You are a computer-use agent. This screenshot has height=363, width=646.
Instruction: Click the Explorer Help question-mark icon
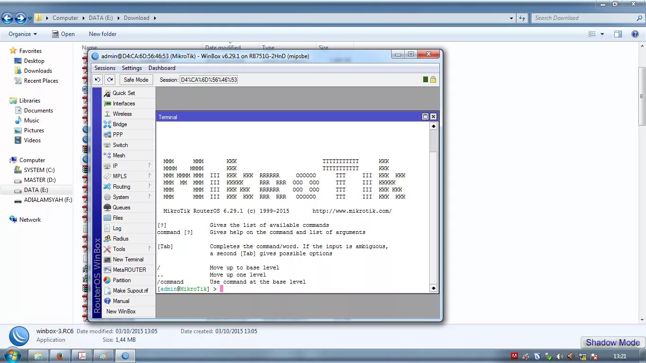pos(635,34)
